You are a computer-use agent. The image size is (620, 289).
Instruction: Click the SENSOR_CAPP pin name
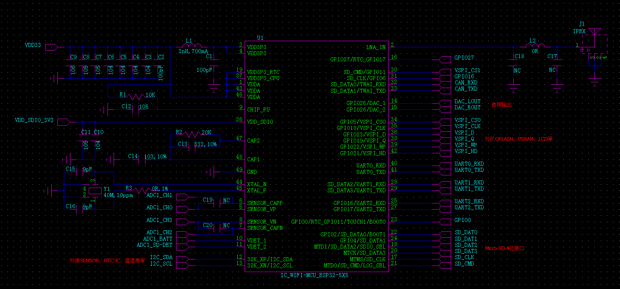[x=265, y=203]
